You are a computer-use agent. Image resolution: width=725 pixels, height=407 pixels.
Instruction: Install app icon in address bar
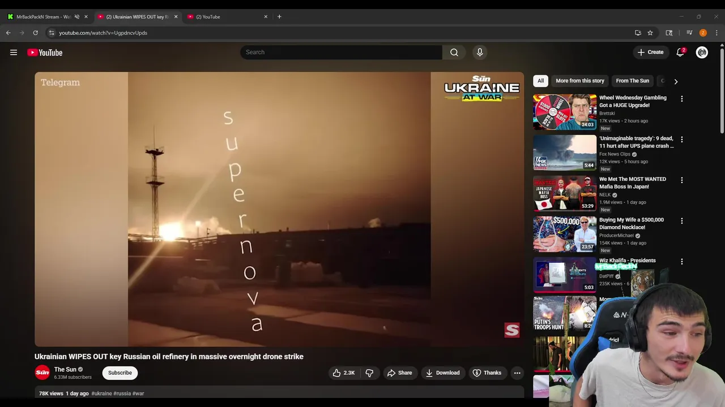click(638, 33)
